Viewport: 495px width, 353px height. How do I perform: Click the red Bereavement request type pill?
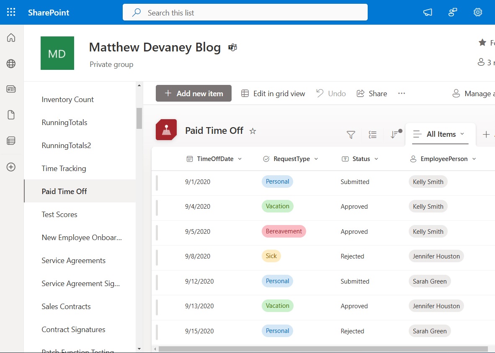[284, 231]
